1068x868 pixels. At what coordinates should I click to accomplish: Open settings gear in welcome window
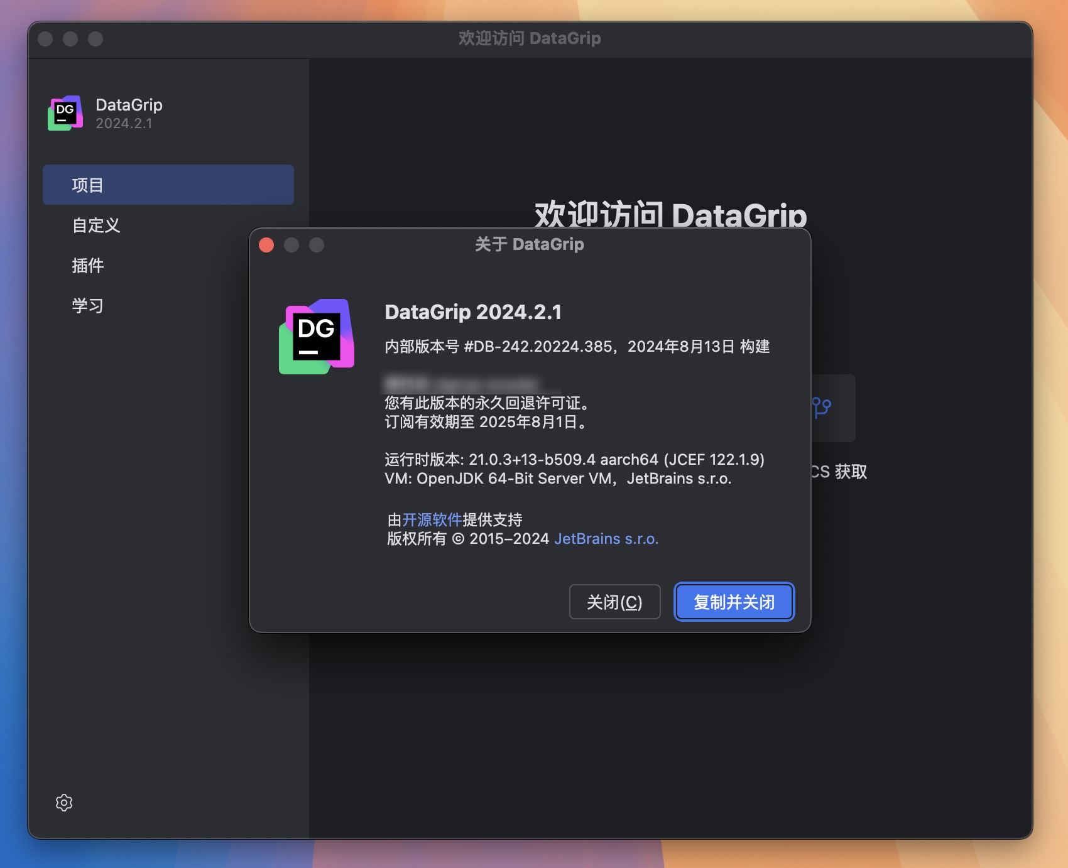64,803
